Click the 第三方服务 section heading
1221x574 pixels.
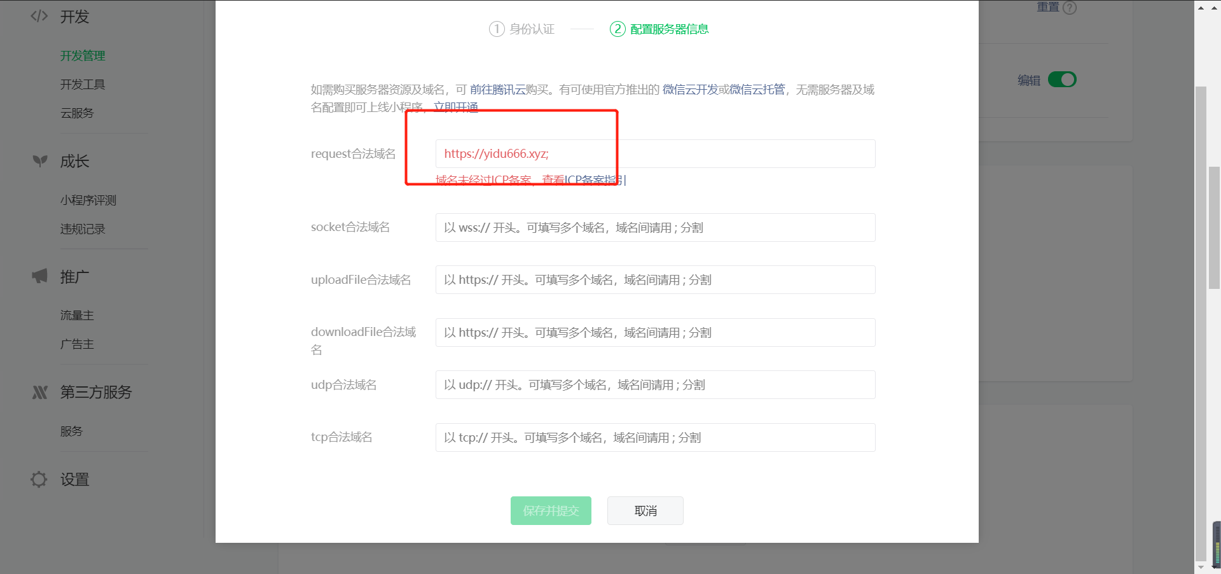tap(96, 393)
